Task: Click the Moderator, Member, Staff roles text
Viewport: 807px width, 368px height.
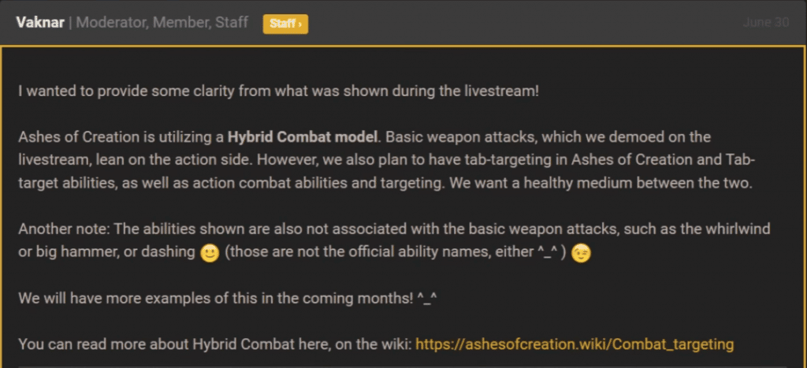Action: pos(162,23)
